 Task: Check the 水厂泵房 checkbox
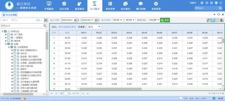point(9,34)
